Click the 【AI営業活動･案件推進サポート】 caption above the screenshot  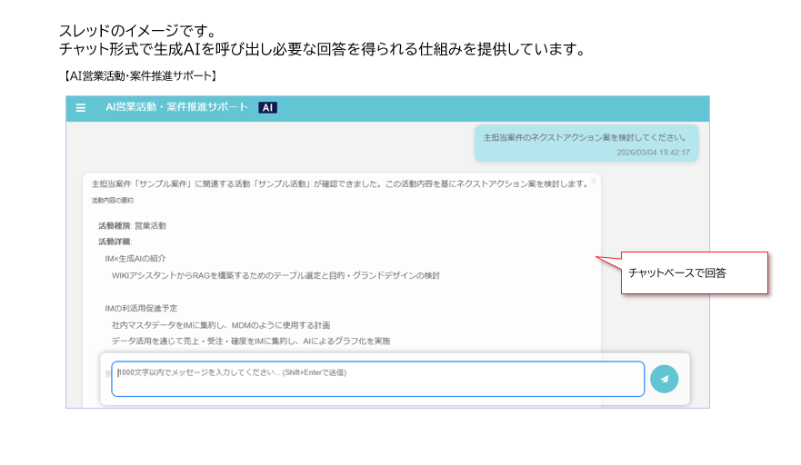[x=139, y=74]
